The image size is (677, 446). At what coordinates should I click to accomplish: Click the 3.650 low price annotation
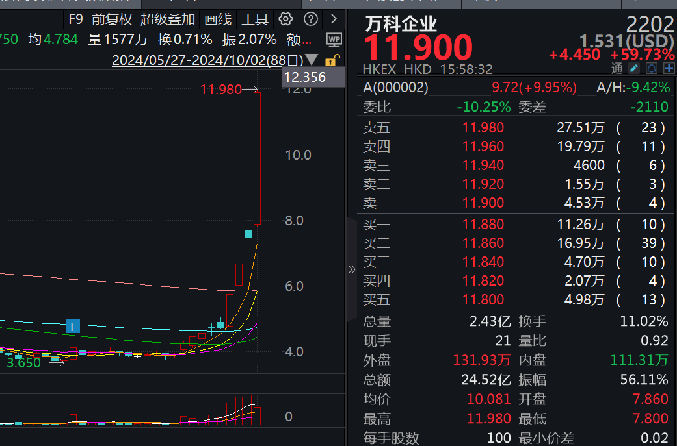[x=24, y=363]
